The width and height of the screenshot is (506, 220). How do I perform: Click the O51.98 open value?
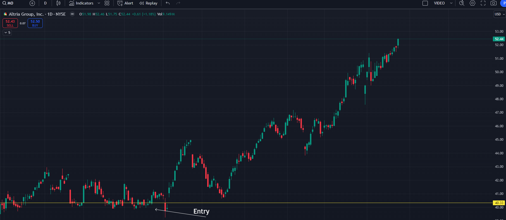(85, 14)
